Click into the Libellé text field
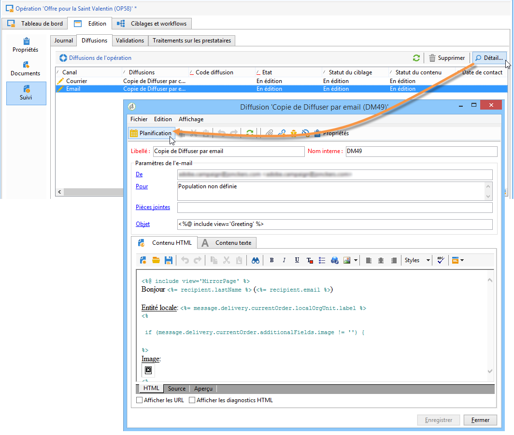The image size is (514, 435). point(228,152)
